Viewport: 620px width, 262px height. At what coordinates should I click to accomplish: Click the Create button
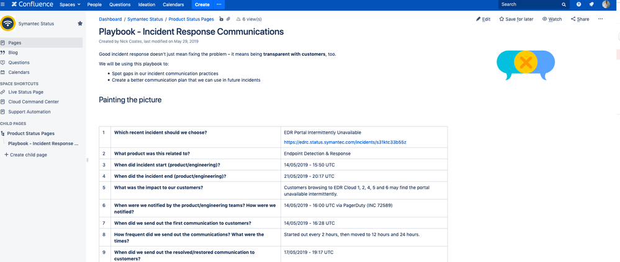pyautogui.click(x=202, y=5)
